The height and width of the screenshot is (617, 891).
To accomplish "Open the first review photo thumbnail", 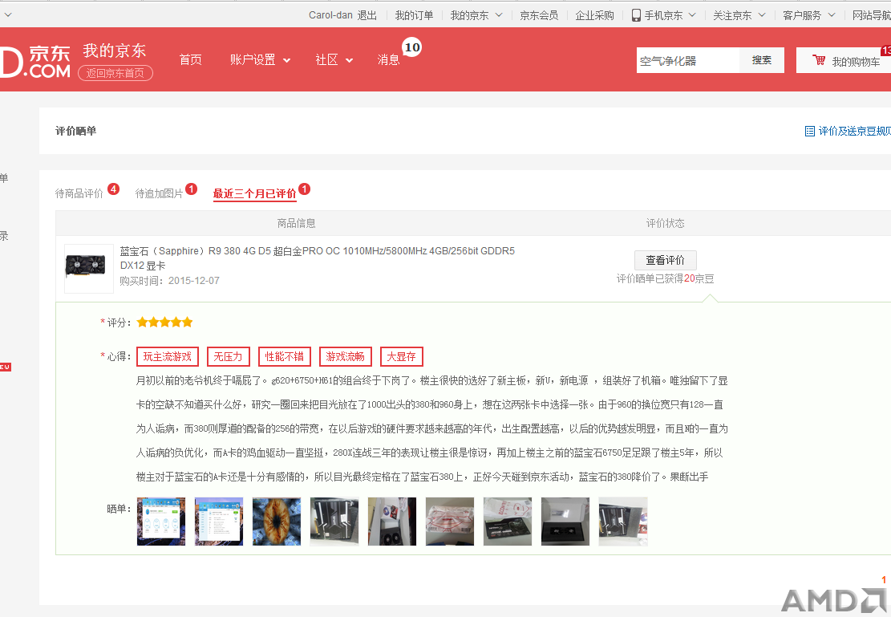I will pyautogui.click(x=161, y=522).
